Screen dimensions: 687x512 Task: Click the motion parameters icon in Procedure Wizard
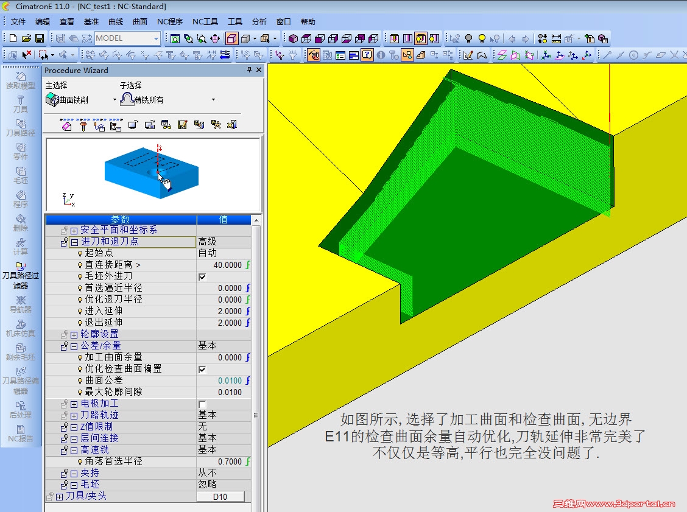pos(99,125)
